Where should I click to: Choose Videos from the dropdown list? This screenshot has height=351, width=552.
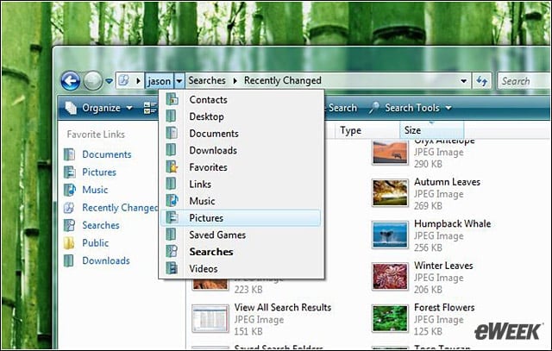tap(241, 268)
